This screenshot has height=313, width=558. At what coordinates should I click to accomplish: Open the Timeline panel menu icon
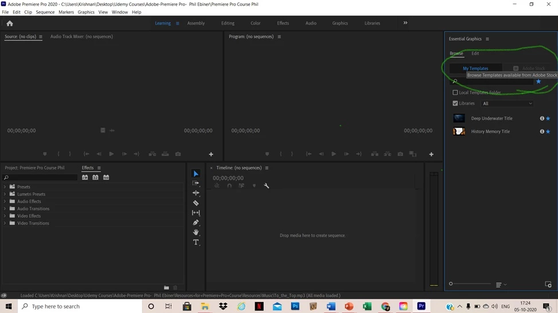pos(267,168)
